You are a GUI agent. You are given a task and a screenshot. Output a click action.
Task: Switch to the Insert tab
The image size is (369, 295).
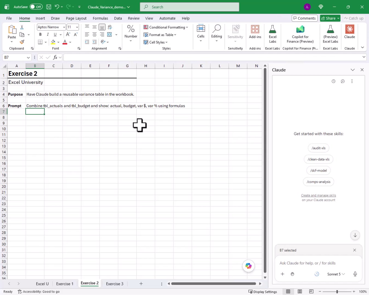click(x=40, y=18)
